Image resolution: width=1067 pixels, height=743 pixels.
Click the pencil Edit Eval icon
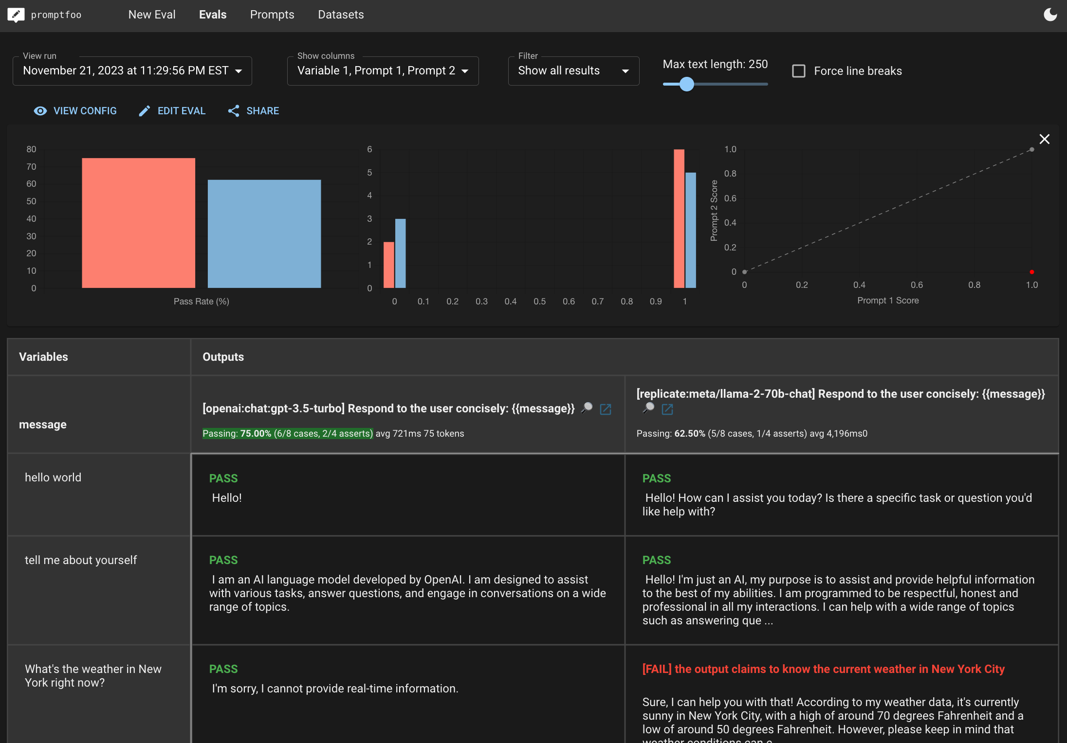pos(144,111)
